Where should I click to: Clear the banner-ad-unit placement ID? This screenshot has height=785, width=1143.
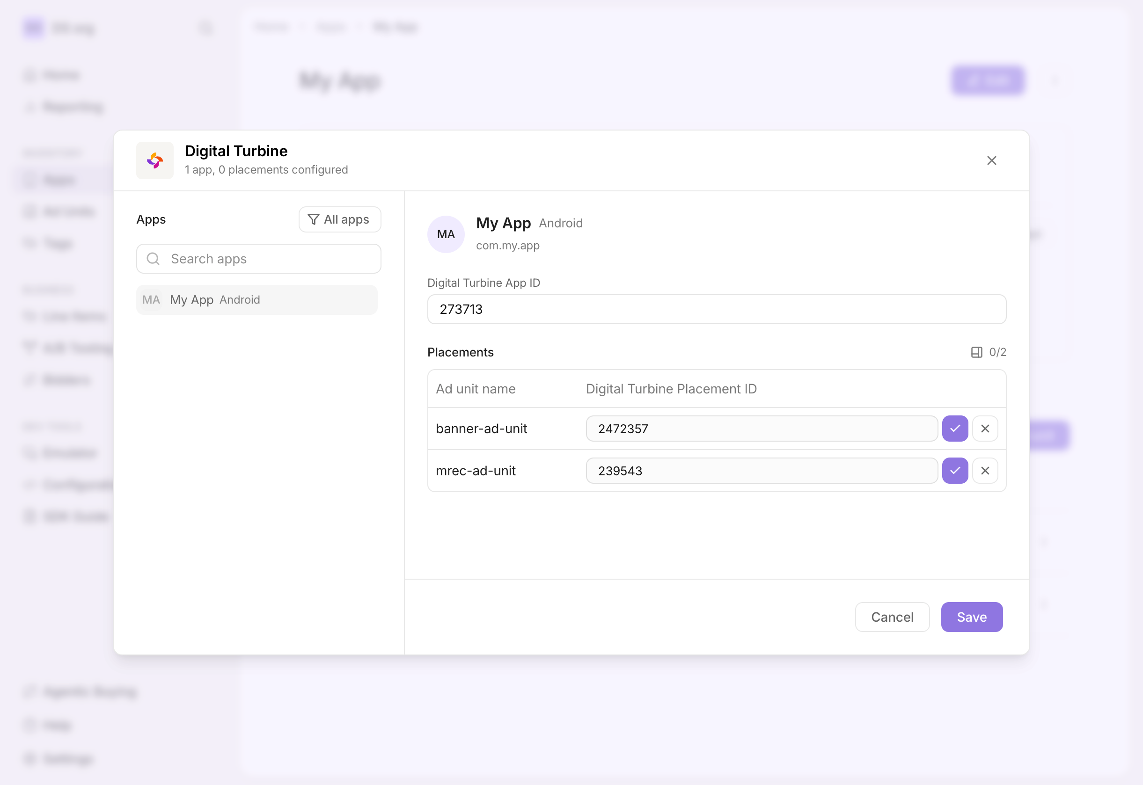click(985, 429)
